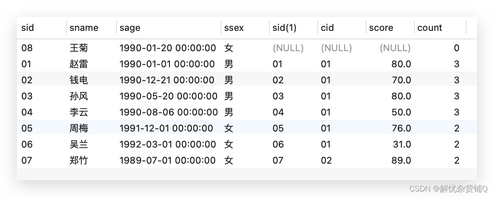The width and height of the screenshot is (494, 197).
Task: Select count 2 in 吴兰 row
Action: point(457,144)
